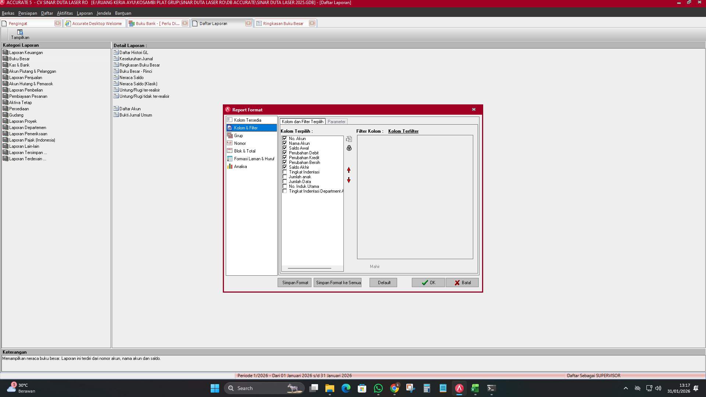Switch to the Parameter tab
Viewport: 706px width, 397px height.
click(336, 121)
